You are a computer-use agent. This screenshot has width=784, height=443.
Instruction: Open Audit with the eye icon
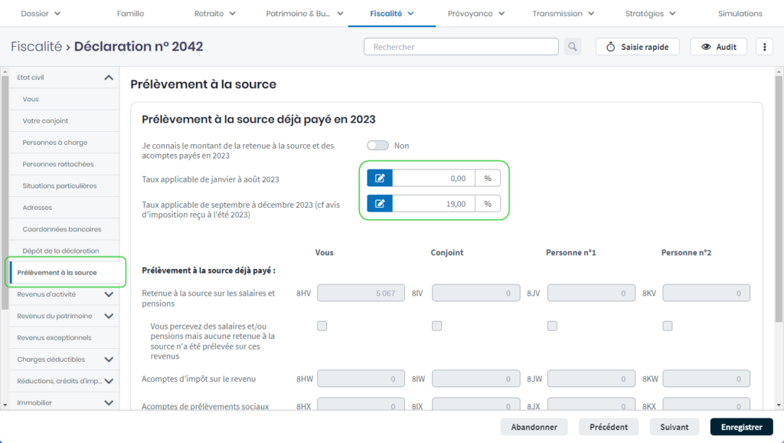coord(718,47)
